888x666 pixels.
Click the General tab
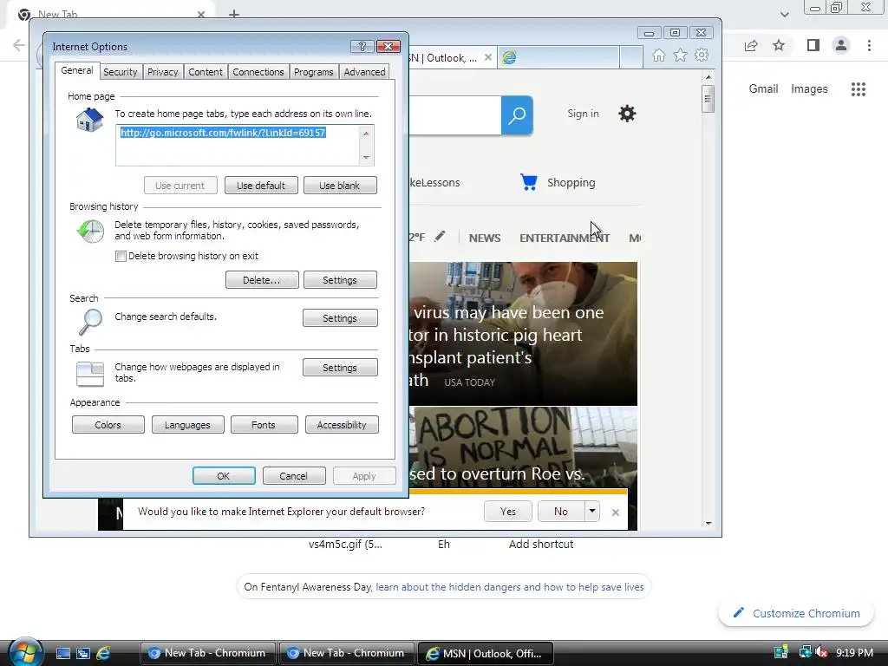77,70
